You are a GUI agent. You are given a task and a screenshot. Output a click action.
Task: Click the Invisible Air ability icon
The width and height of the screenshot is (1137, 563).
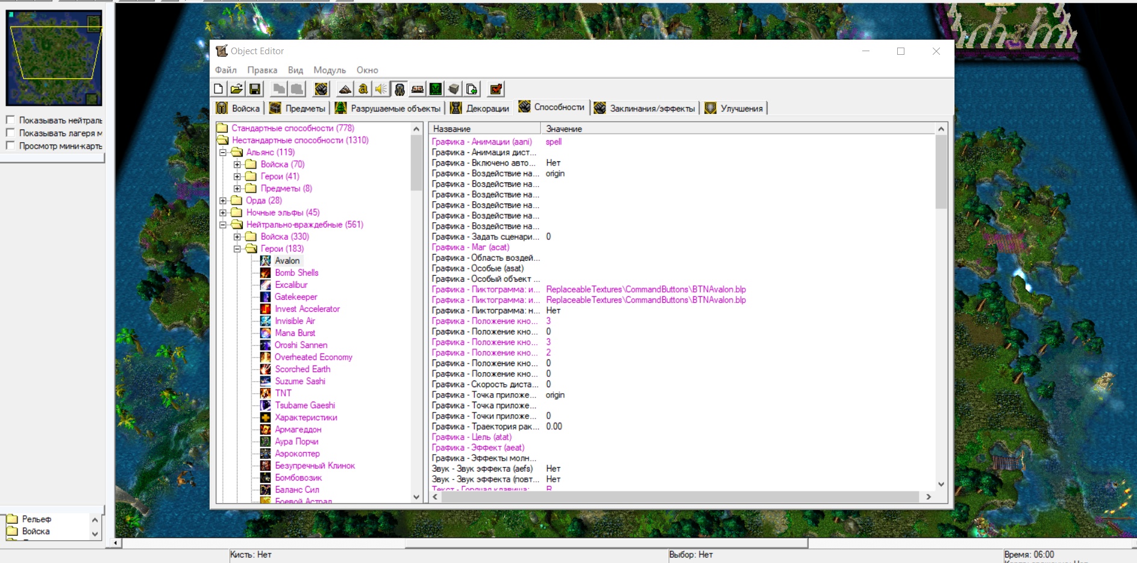265,321
